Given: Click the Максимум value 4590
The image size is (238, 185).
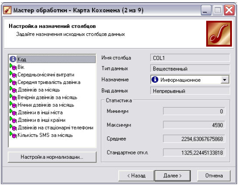Looking at the screenshot, I should pos(194,125).
